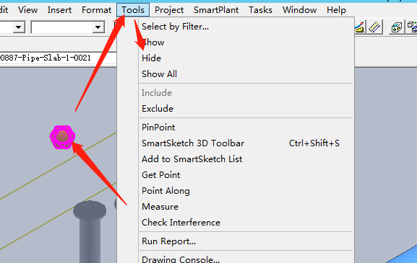Open the Project menu
This screenshot has width=417, height=263.
pyautogui.click(x=169, y=10)
